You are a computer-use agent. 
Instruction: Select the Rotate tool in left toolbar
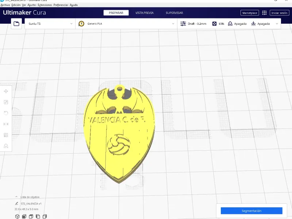click(6, 113)
